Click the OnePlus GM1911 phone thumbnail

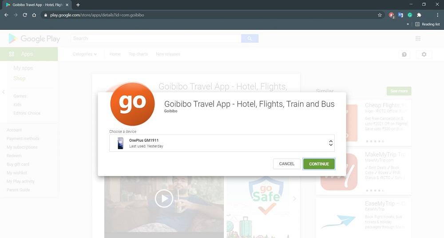coord(120,143)
